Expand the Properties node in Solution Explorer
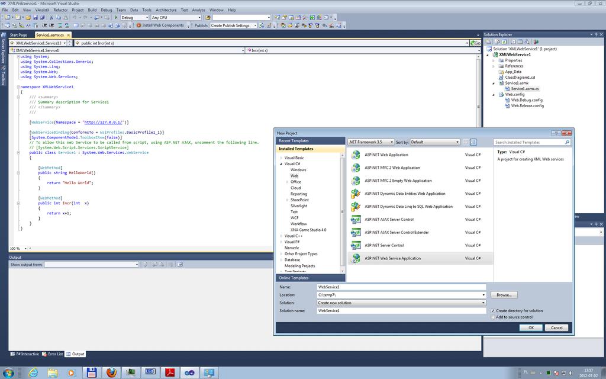The width and height of the screenshot is (606, 379). [494, 60]
